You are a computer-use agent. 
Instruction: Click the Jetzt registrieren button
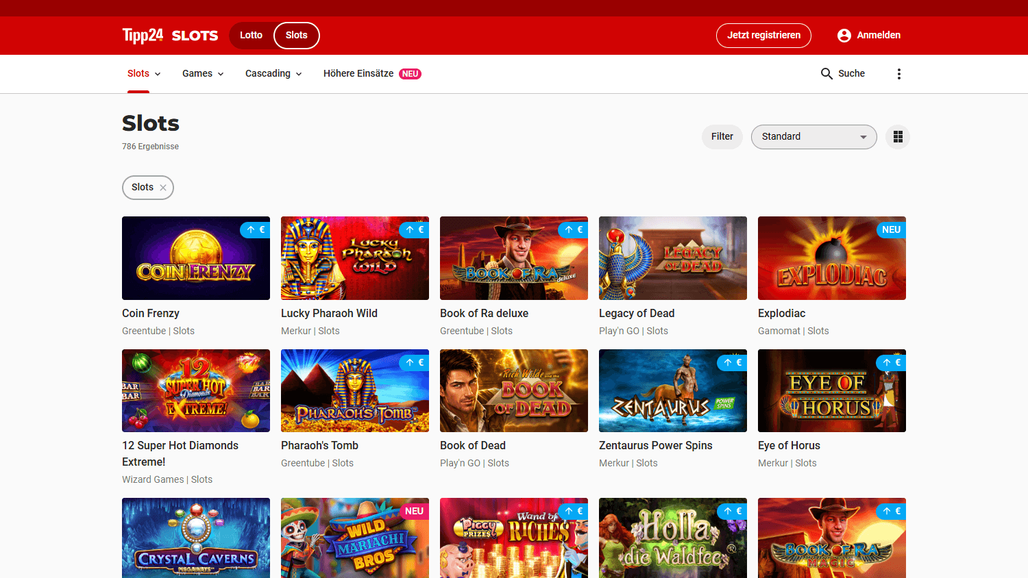(763, 36)
